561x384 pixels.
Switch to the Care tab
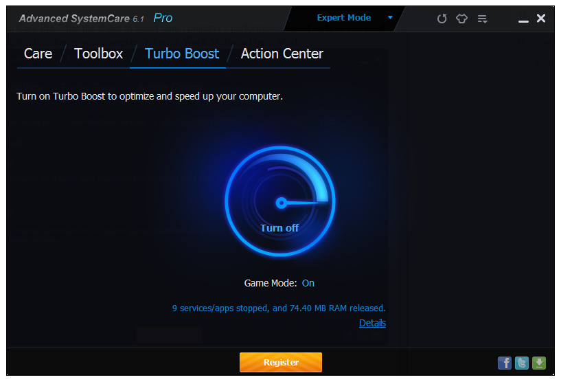(x=38, y=54)
